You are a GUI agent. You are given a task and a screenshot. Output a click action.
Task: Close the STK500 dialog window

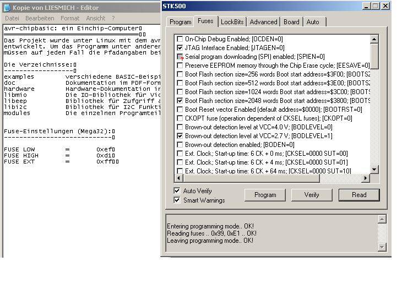[x=384, y=6]
